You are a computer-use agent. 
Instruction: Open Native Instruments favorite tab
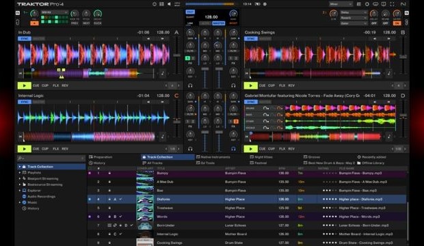pos(213,156)
